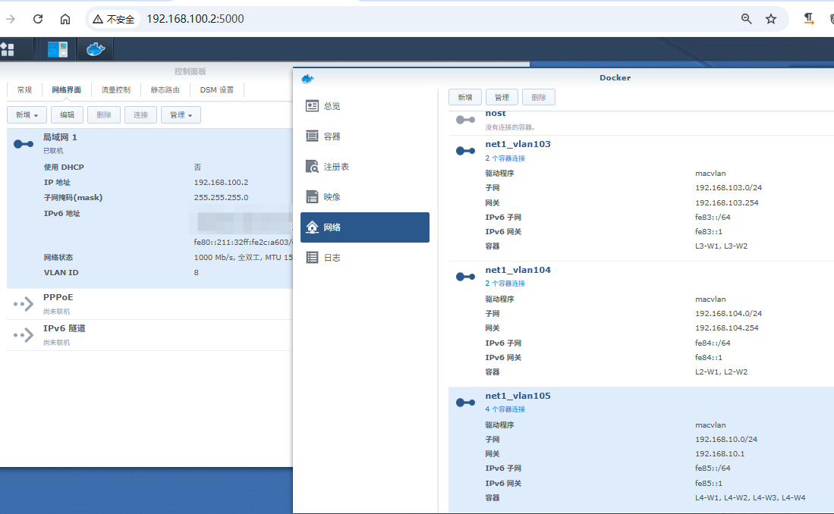The image size is (834, 514).
Task: Open the 新增 dropdown in Control Panel
Action: tap(26, 115)
